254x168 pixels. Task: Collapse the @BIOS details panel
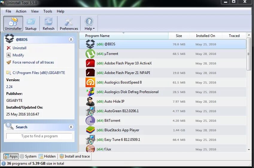(71, 39)
